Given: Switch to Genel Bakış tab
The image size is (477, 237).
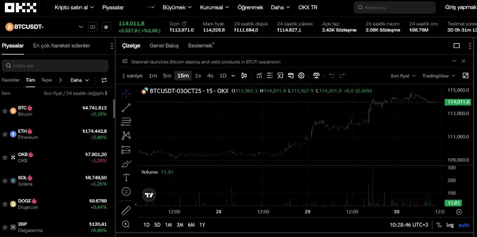Looking at the screenshot, I should pyautogui.click(x=164, y=46).
